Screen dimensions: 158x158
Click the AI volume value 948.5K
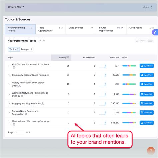115,123
